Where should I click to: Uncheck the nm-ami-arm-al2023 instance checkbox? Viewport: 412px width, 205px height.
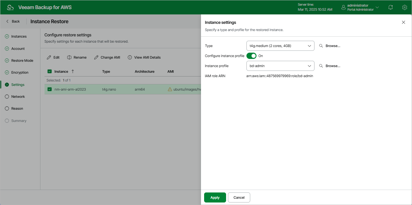(49, 89)
